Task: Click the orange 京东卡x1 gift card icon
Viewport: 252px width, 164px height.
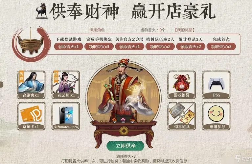Action: pyautogui.click(x=31, y=116)
